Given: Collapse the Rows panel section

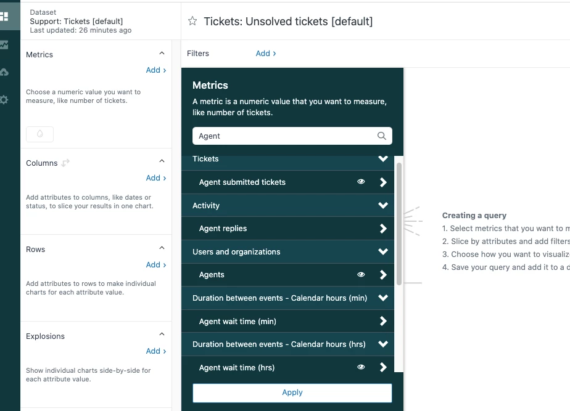Looking at the screenshot, I should pos(162,248).
